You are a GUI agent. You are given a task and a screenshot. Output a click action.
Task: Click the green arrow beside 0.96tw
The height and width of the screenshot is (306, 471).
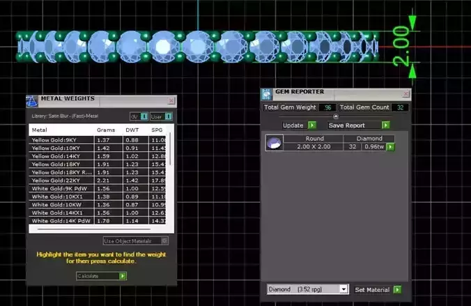(390, 147)
